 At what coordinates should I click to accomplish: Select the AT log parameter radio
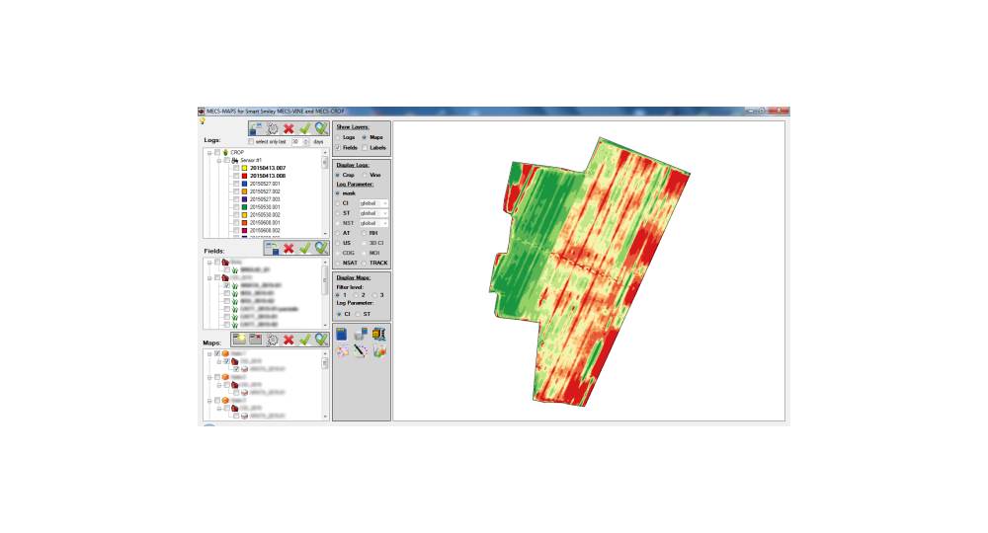(338, 234)
